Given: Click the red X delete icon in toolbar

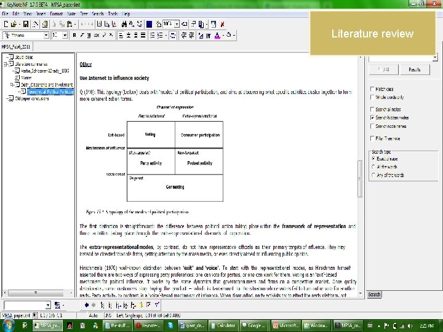Looking at the screenshot, I should 222,24.
